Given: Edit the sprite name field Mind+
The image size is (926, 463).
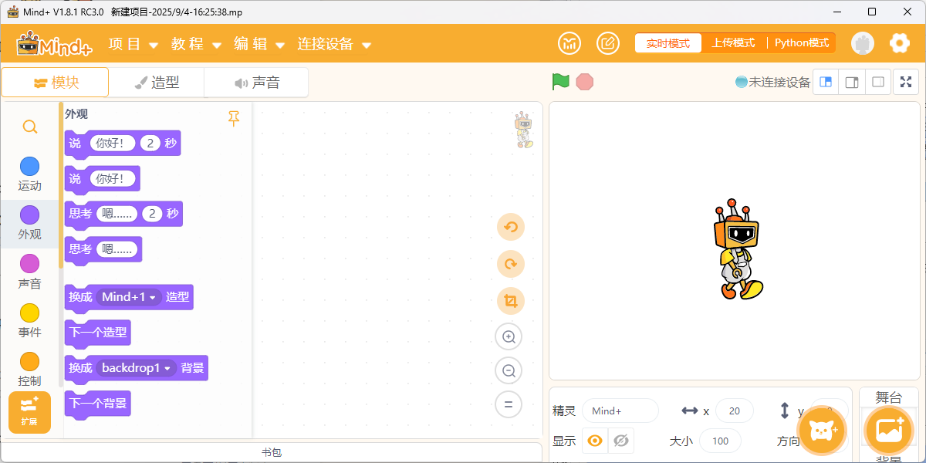Looking at the screenshot, I should point(620,411).
